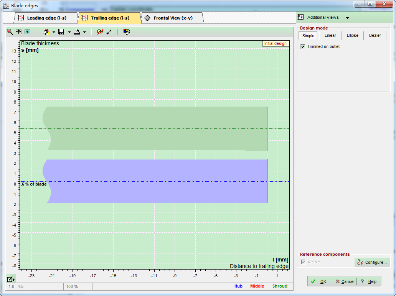Choose Simple design mode

pyautogui.click(x=308, y=36)
